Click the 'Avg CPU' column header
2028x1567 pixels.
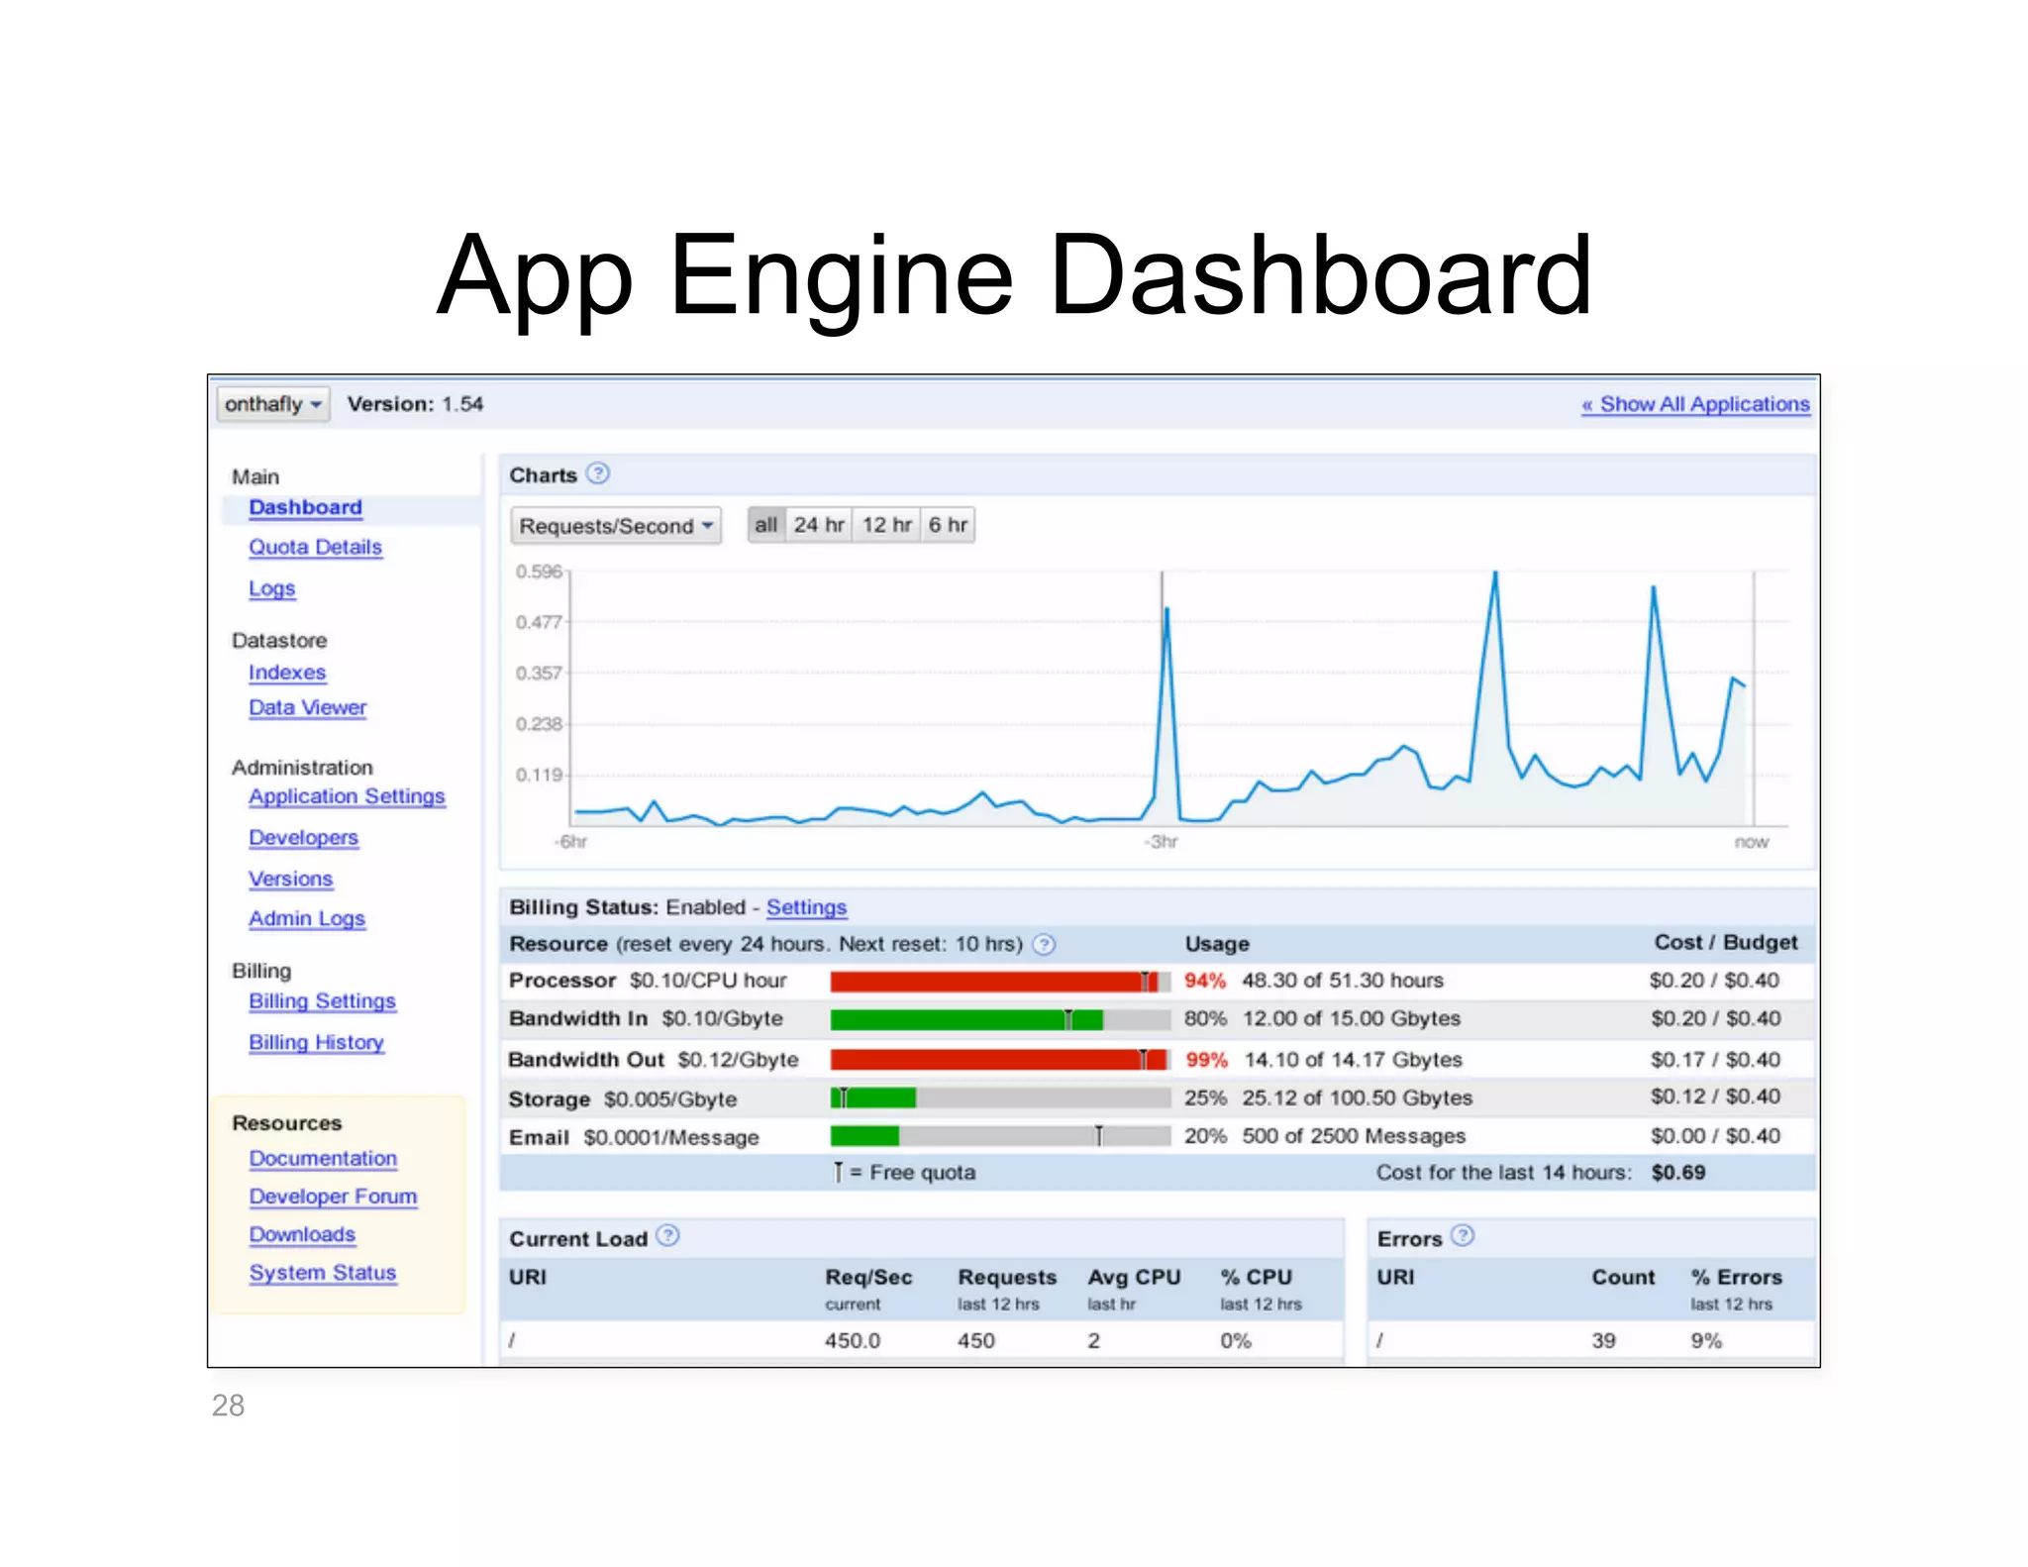pyautogui.click(x=1134, y=1278)
